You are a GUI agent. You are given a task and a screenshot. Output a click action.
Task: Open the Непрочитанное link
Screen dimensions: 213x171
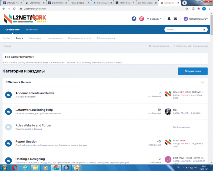[x=159, y=46]
